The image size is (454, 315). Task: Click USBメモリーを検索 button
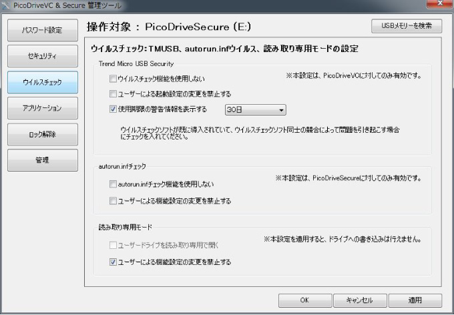406,26
